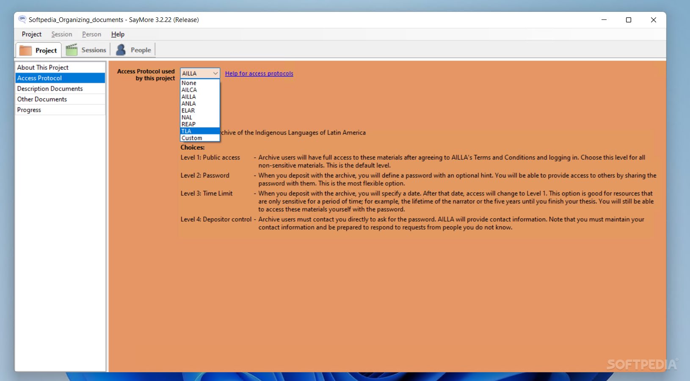This screenshot has width=690, height=381.
Task: Click the AILLA access protocol combo box
Action: pyautogui.click(x=200, y=73)
